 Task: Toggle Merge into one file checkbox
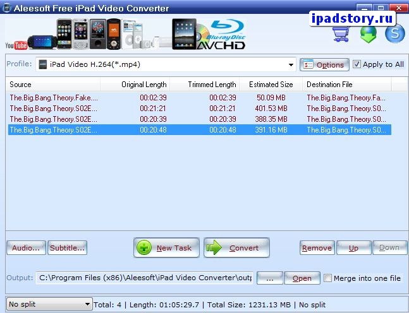(x=327, y=278)
